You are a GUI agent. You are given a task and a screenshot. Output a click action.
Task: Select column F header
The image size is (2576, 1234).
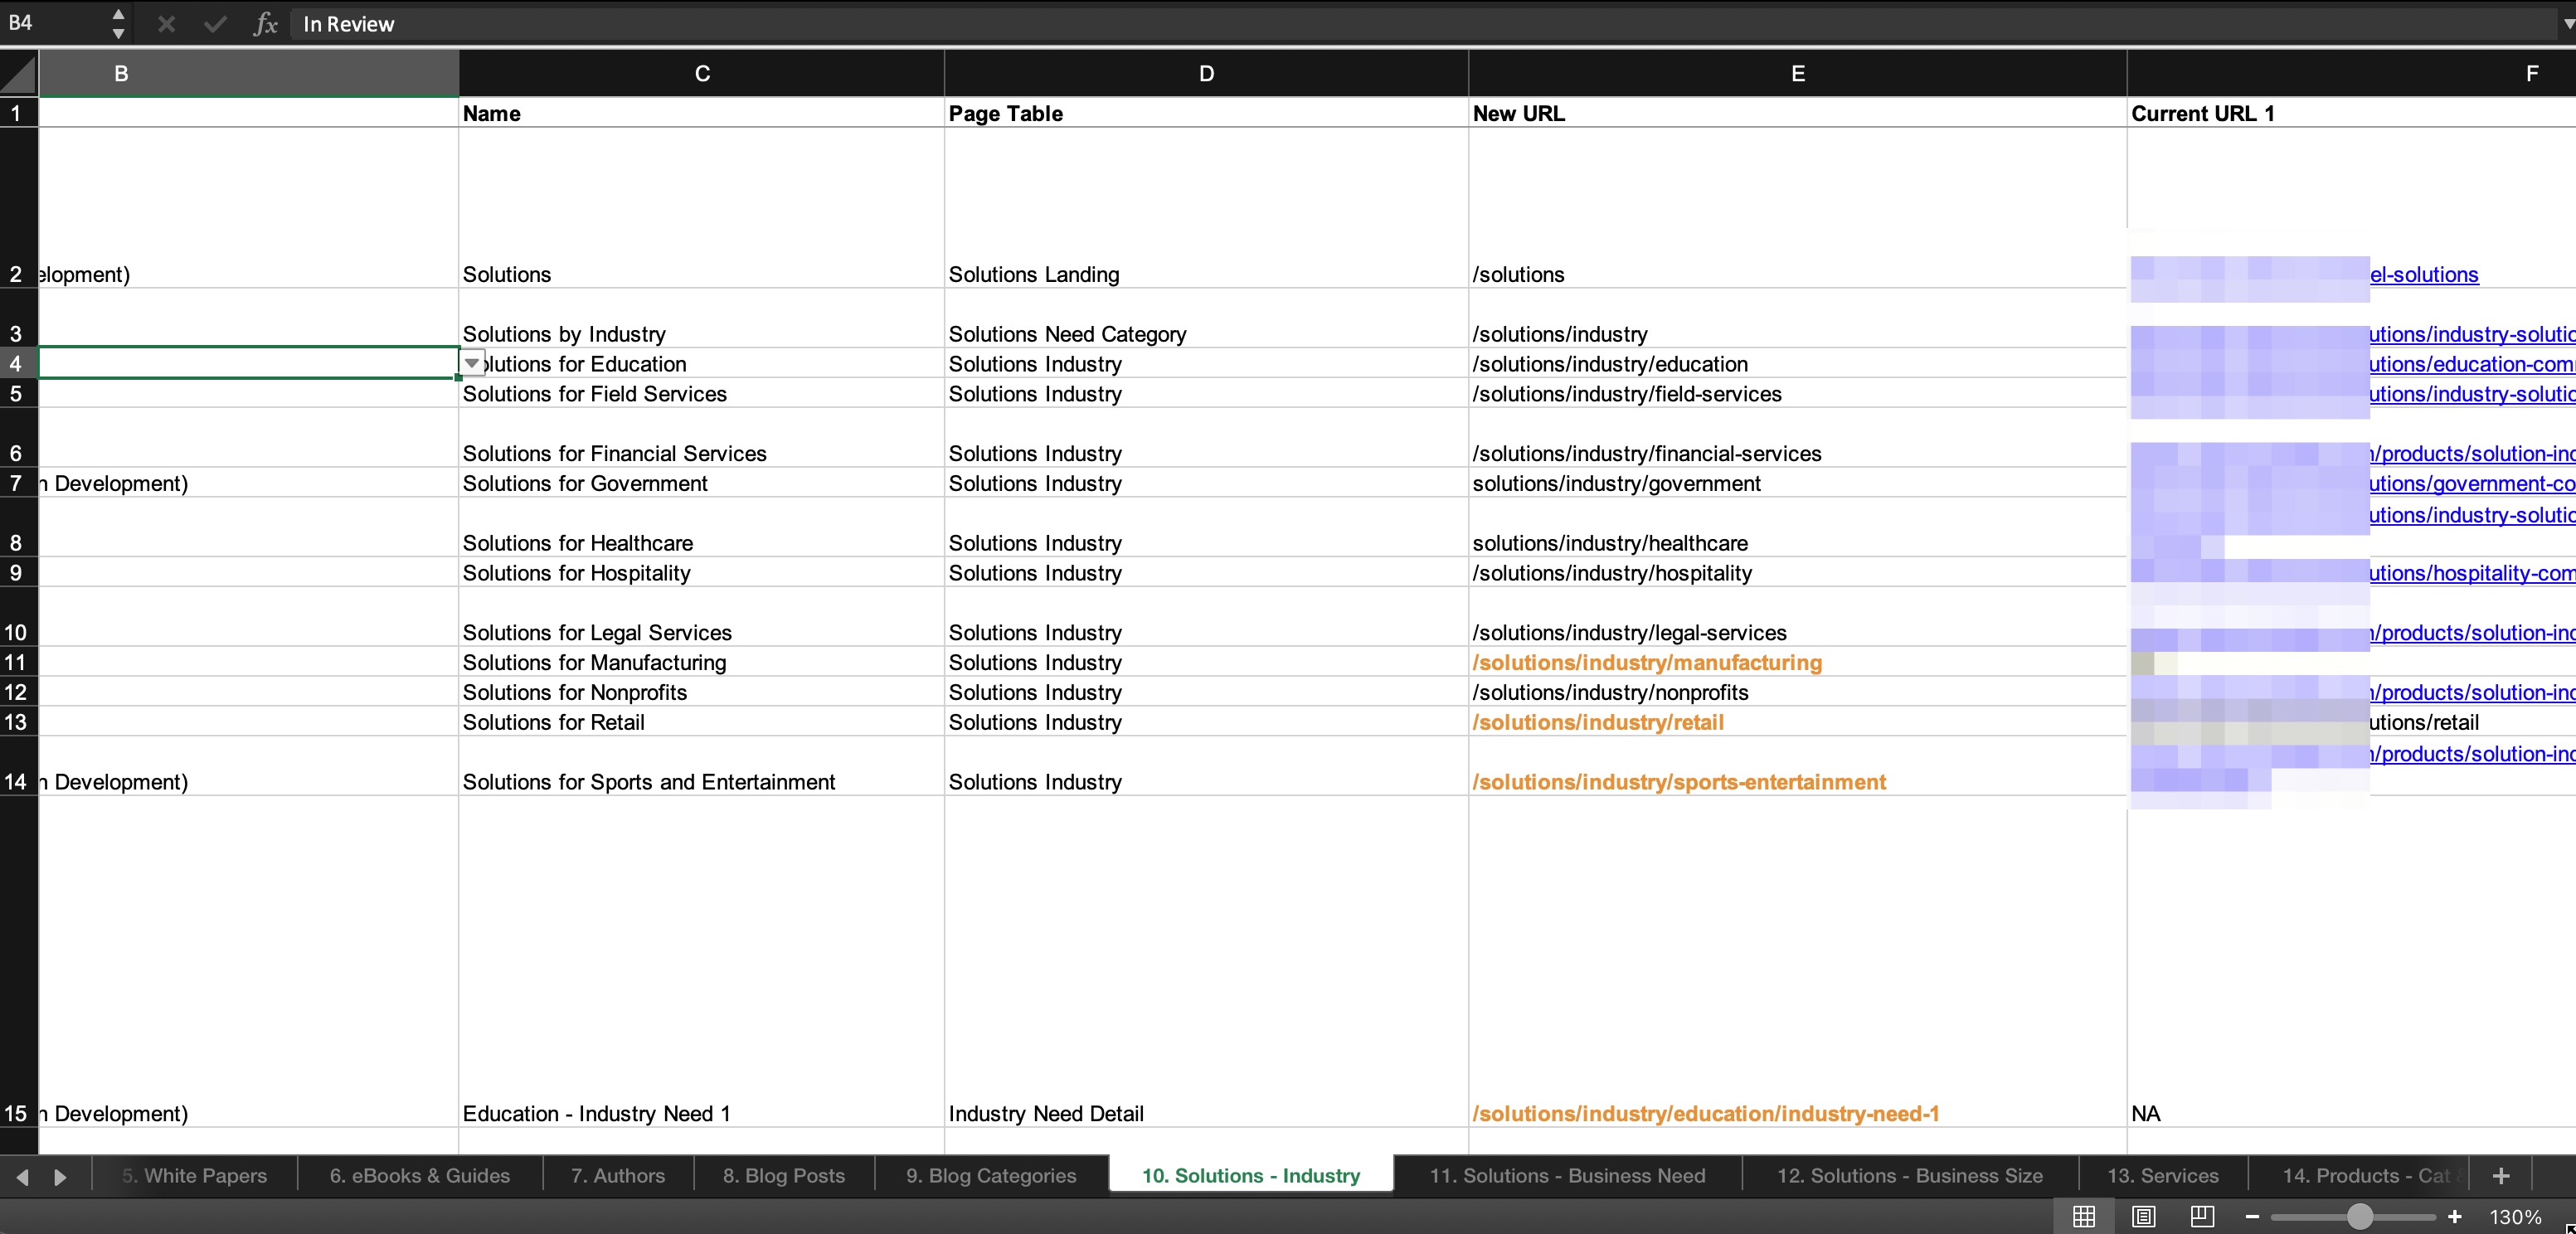[2351, 73]
